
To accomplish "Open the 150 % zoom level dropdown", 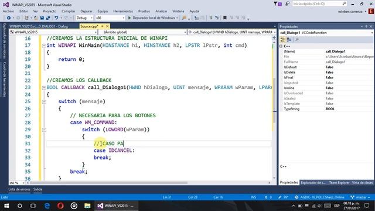I will (23, 183).
